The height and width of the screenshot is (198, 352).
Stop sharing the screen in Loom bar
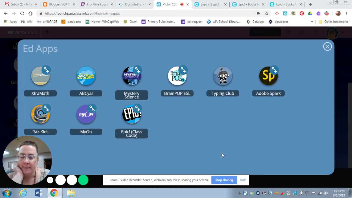224,180
